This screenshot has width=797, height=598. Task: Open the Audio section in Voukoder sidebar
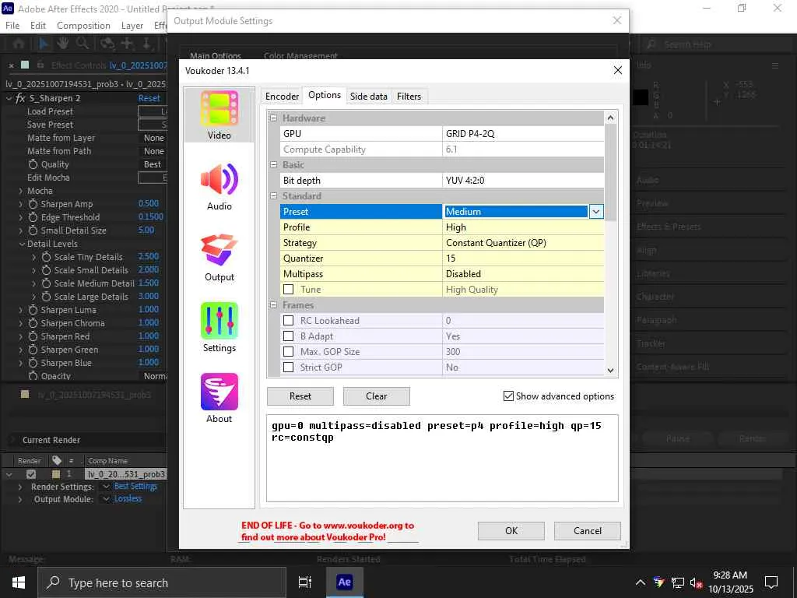tap(219, 186)
